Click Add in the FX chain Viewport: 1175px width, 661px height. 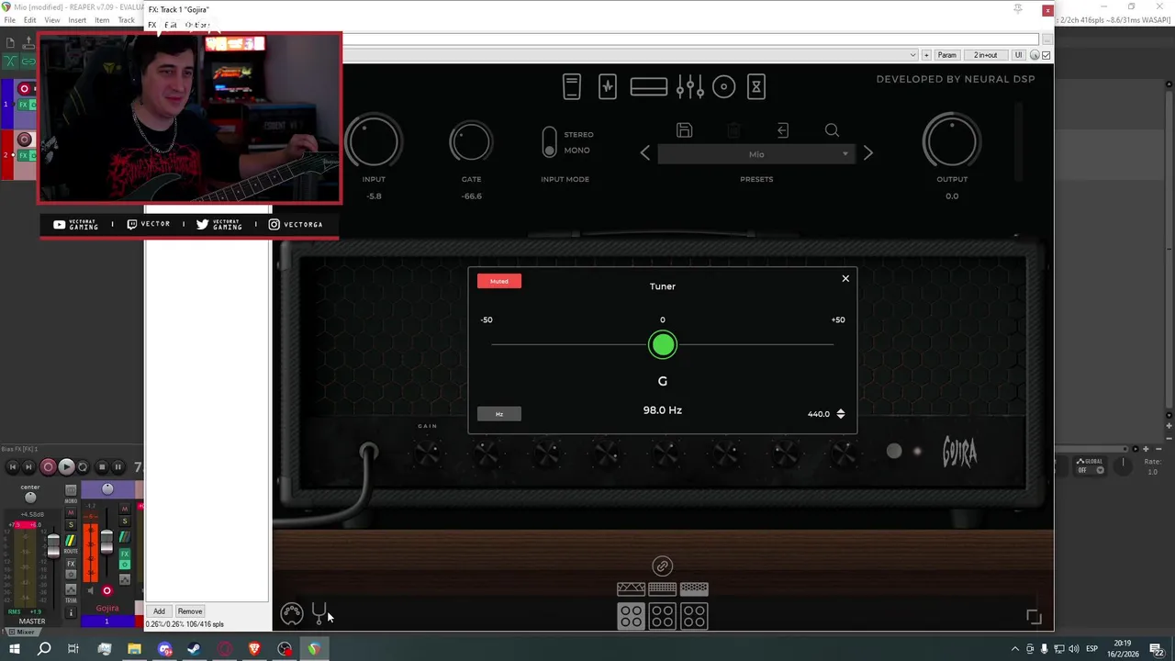pyautogui.click(x=159, y=611)
